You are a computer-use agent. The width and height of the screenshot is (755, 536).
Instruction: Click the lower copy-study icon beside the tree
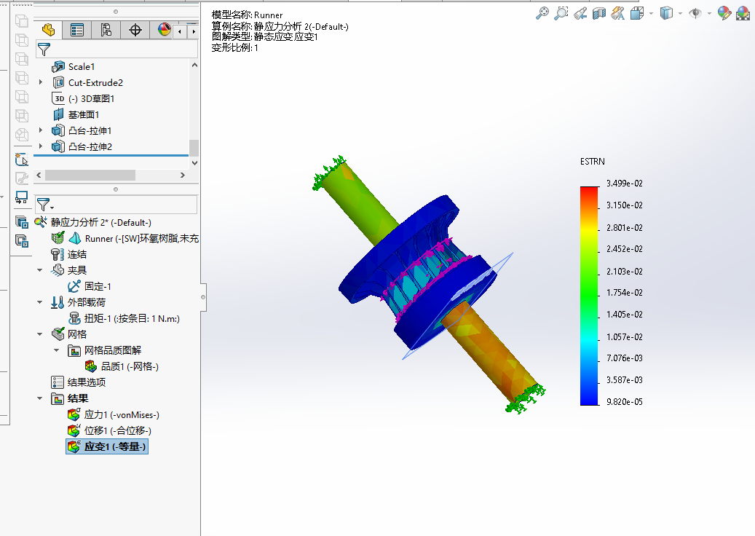pyautogui.click(x=22, y=240)
